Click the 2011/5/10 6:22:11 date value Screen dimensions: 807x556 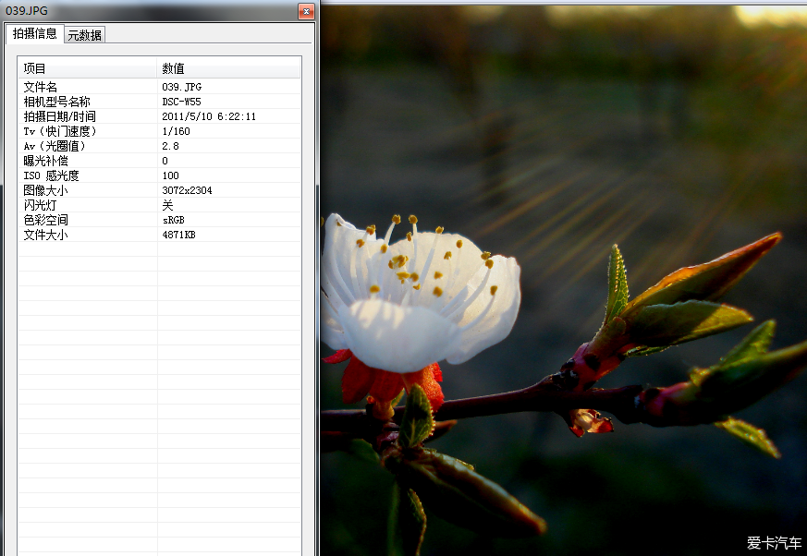click(208, 116)
